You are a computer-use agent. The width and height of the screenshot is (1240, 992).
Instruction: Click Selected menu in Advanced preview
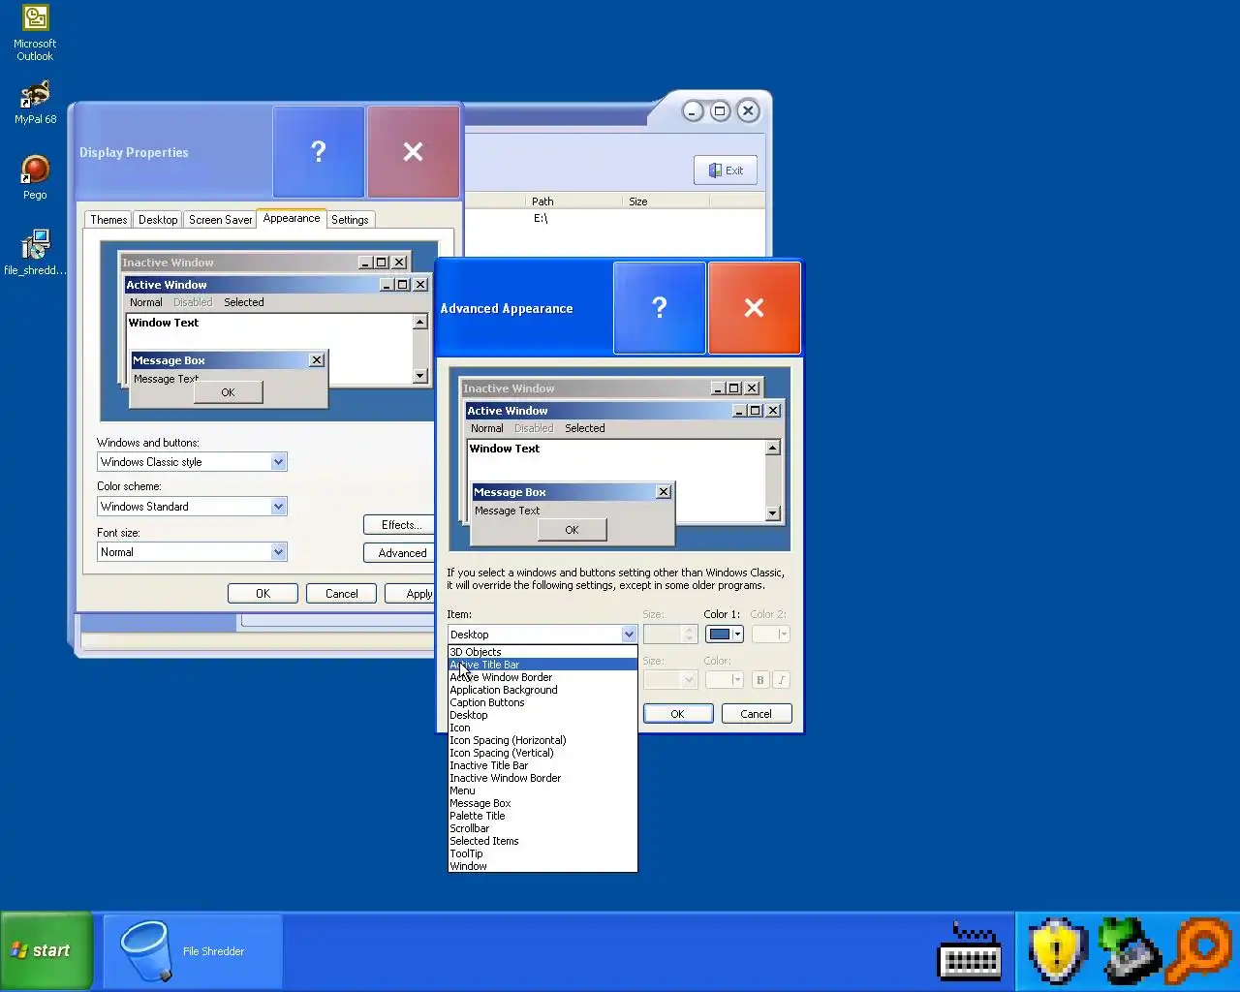[584, 428]
